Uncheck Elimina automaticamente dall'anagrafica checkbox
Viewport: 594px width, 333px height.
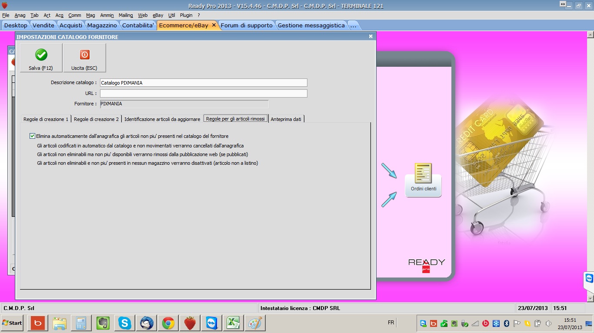32,136
